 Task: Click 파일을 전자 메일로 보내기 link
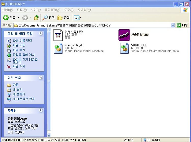(x=25, y=61)
